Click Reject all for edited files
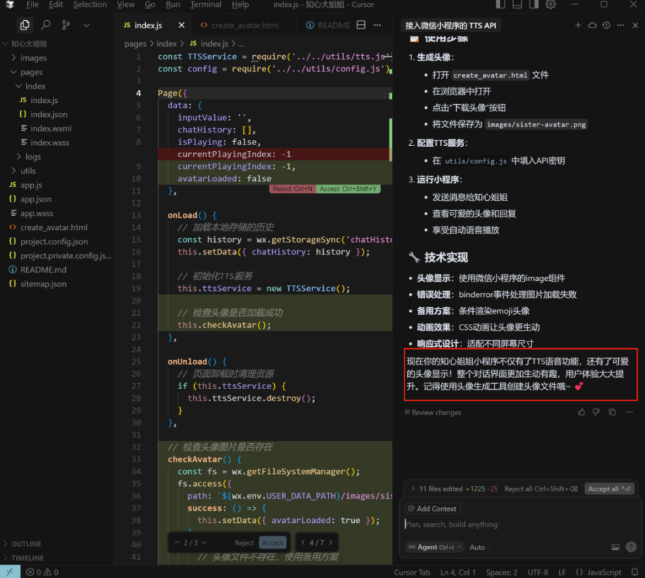 [x=541, y=489]
